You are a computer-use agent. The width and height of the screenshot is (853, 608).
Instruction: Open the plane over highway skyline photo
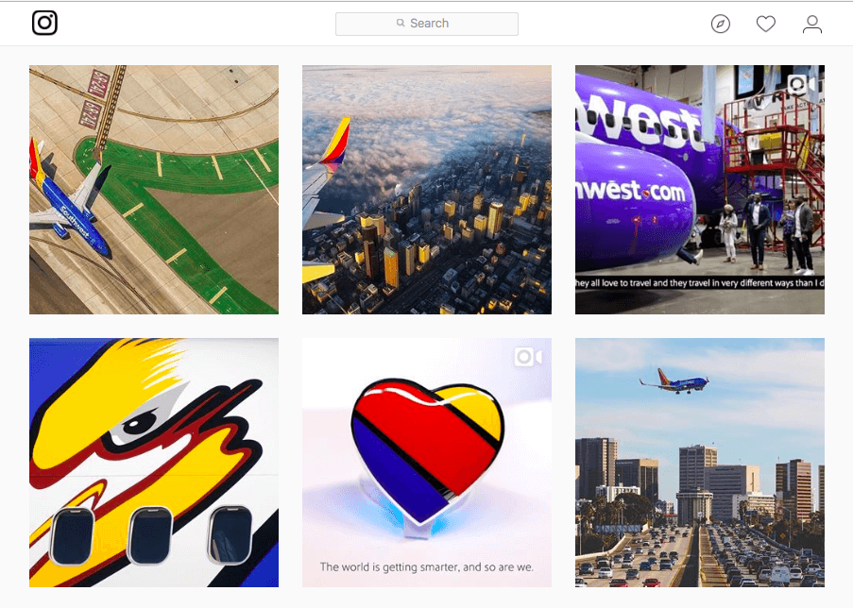tap(700, 463)
